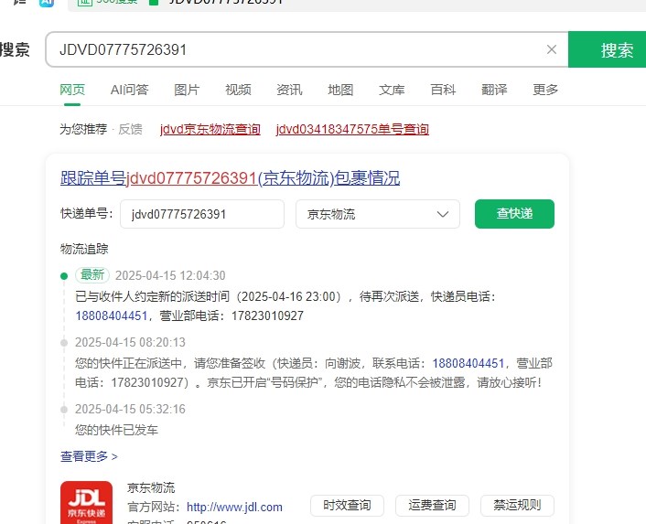Click the 为您推荐 label
The width and height of the screenshot is (646, 524).
(83, 129)
